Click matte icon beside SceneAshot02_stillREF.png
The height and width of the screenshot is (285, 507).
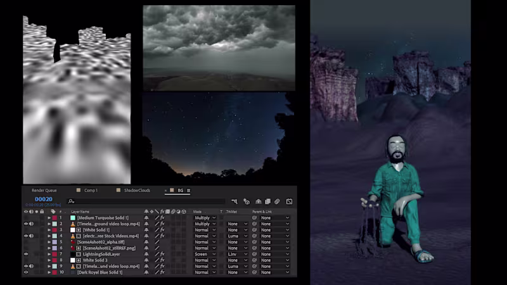point(79,248)
